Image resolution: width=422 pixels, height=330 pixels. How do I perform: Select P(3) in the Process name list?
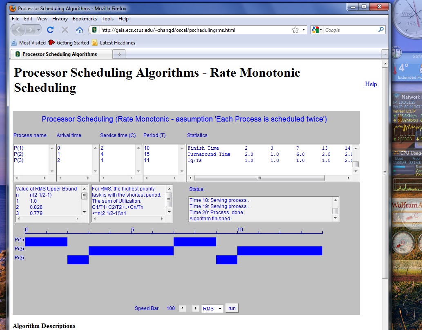click(18, 160)
